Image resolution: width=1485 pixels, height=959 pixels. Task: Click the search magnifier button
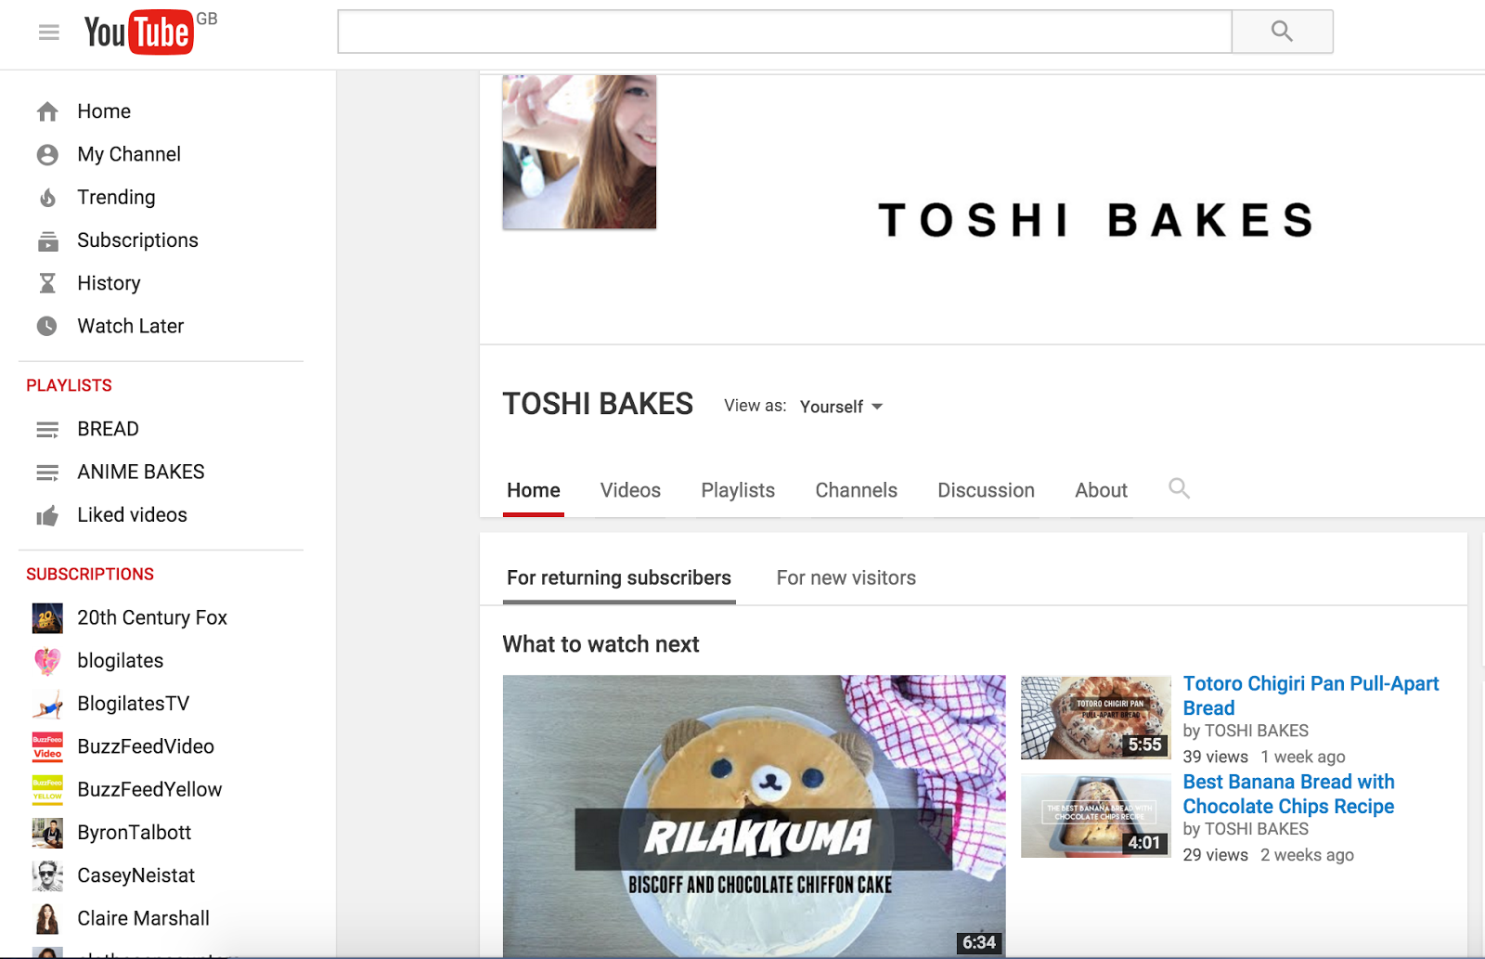tap(1282, 32)
